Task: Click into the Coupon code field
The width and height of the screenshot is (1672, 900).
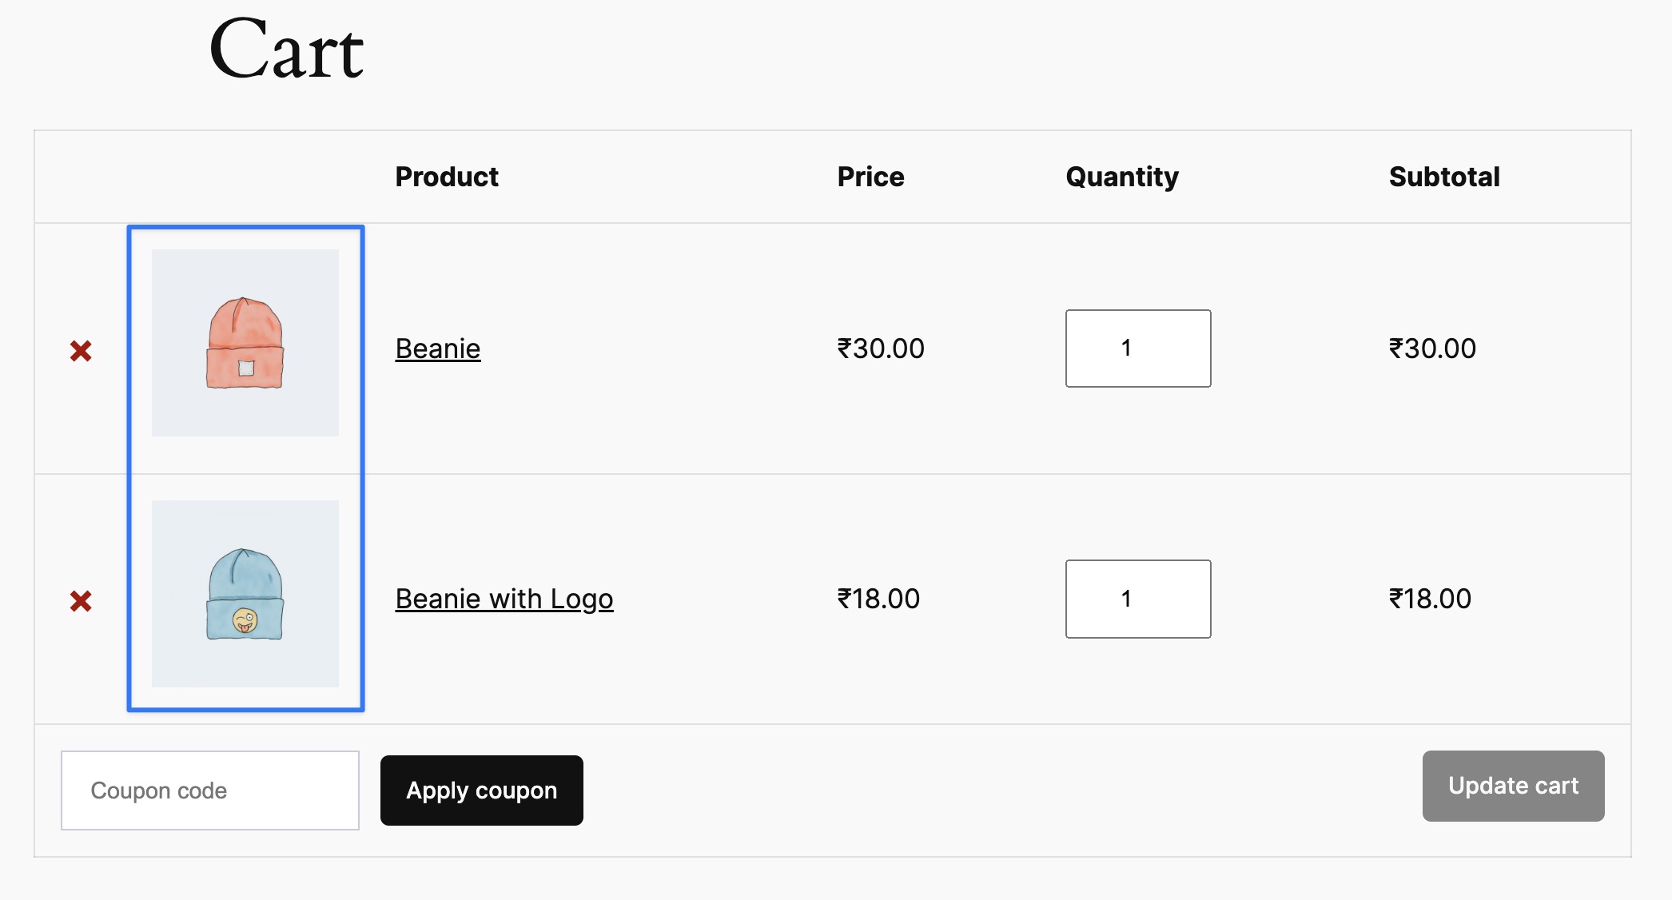Action: [x=210, y=790]
